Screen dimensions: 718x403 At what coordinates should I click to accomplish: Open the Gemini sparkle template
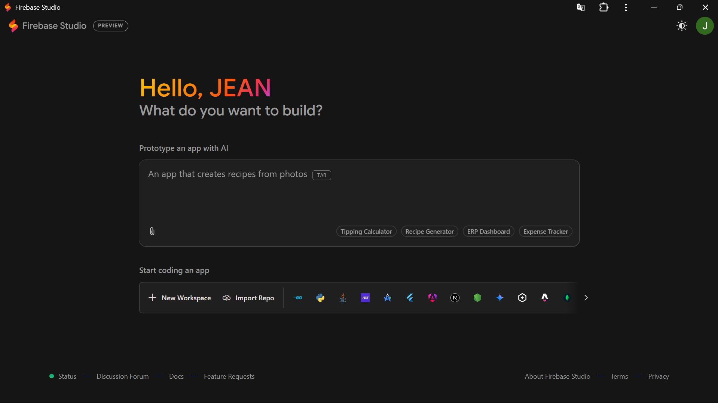pyautogui.click(x=500, y=298)
